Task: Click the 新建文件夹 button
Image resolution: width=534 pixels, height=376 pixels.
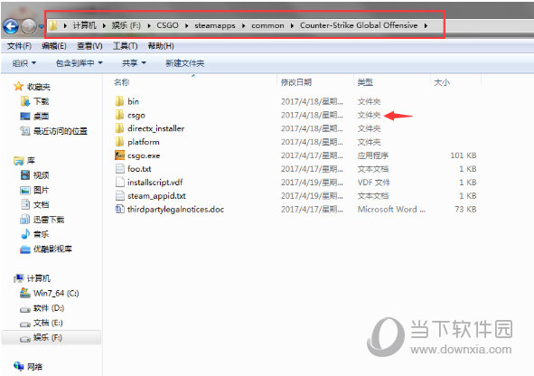Action: click(185, 63)
